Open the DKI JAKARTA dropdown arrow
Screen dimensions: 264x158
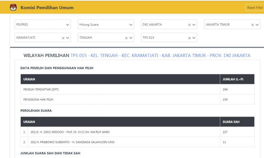[194, 25]
